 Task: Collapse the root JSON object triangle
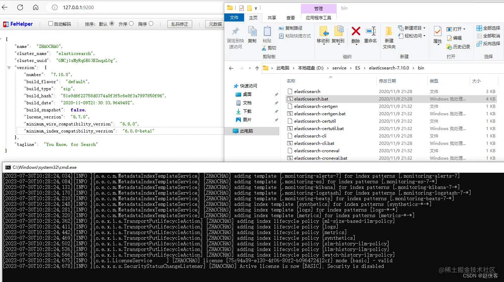point(1,39)
